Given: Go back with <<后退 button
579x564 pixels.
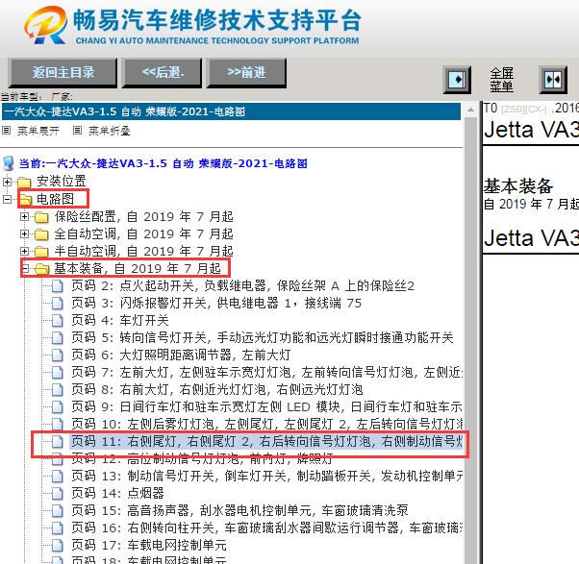Looking at the screenshot, I should coord(163,72).
